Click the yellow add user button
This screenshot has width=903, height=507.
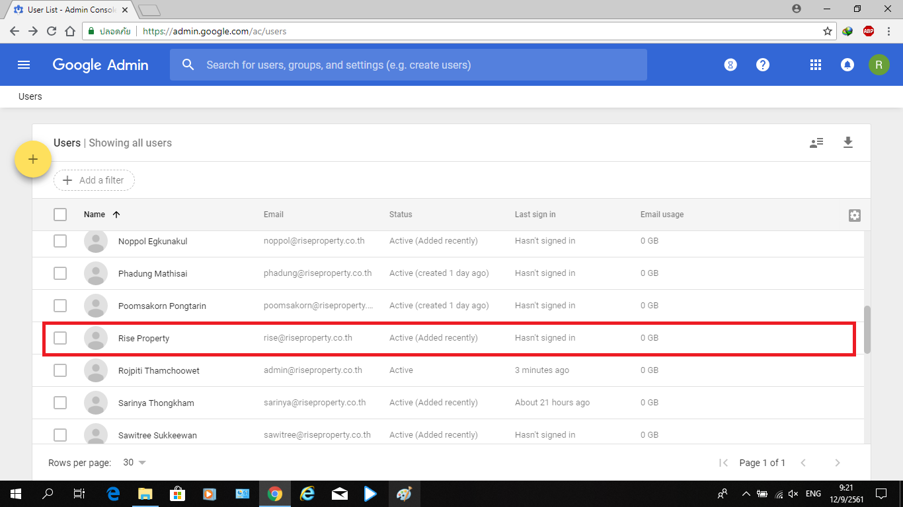[x=33, y=159]
